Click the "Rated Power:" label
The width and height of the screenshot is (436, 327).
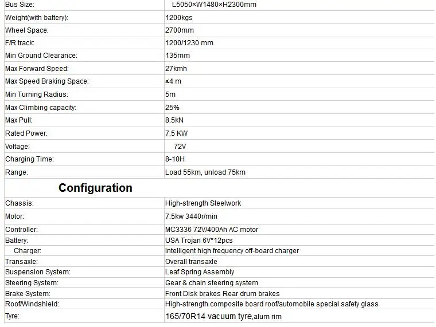(x=26, y=133)
